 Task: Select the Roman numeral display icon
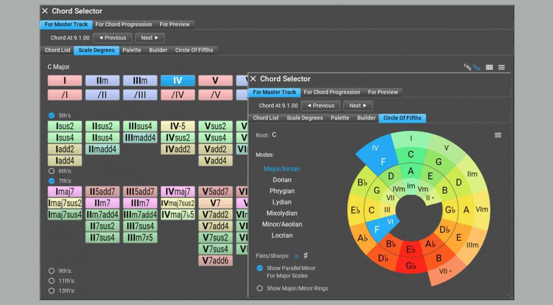(x=477, y=67)
